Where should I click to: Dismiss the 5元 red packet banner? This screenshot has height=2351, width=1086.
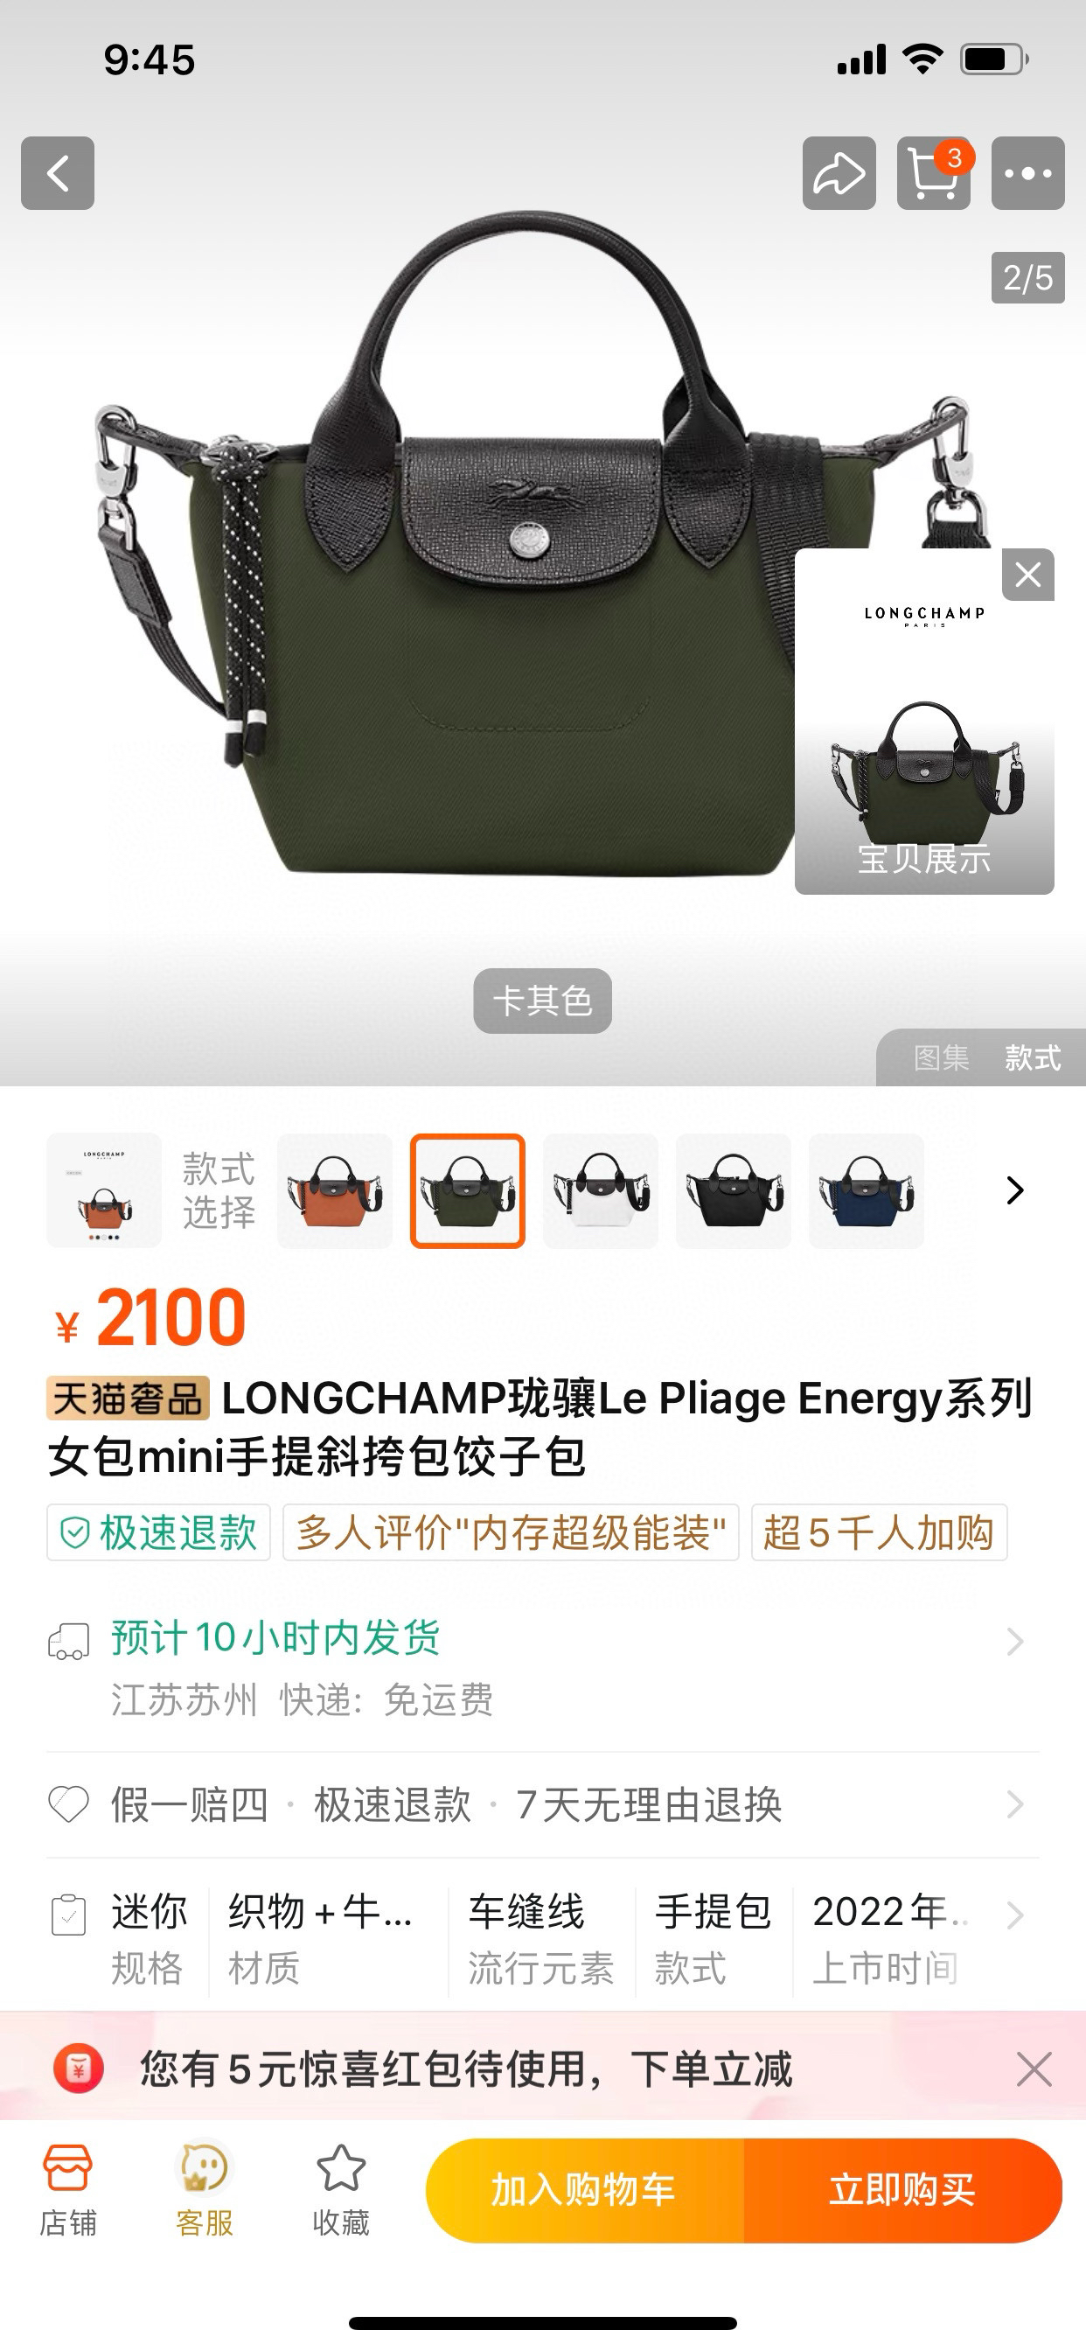(x=1034, y=2069)
